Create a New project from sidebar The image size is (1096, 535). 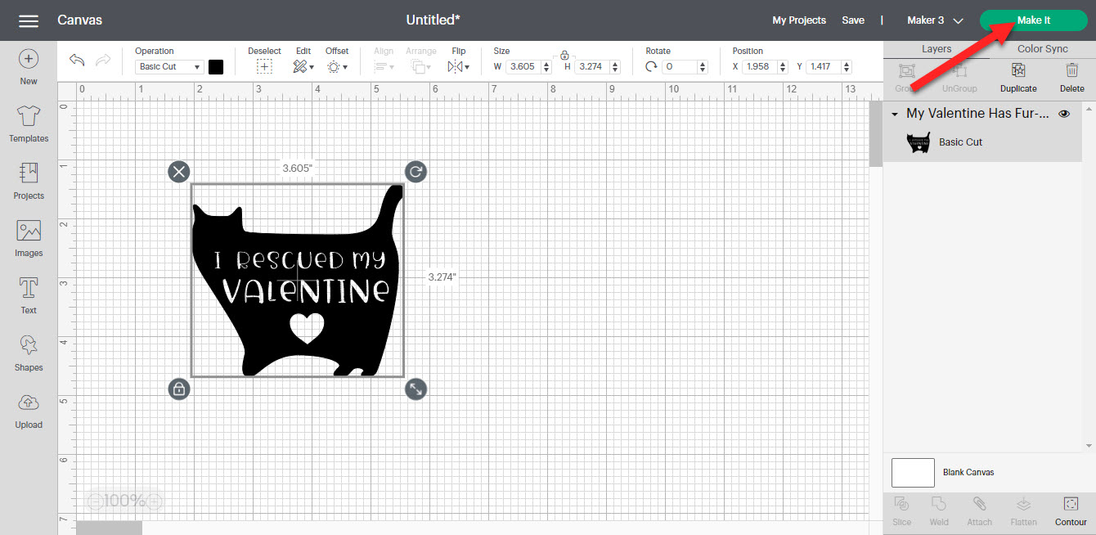pos(29,67)
